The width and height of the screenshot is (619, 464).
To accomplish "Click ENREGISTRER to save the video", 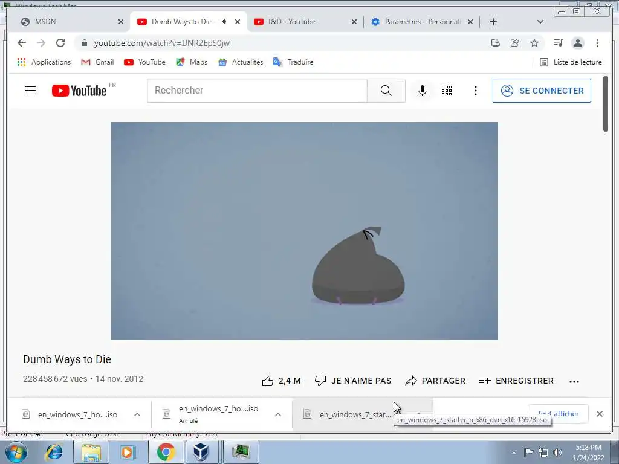I will coord(516,381).
